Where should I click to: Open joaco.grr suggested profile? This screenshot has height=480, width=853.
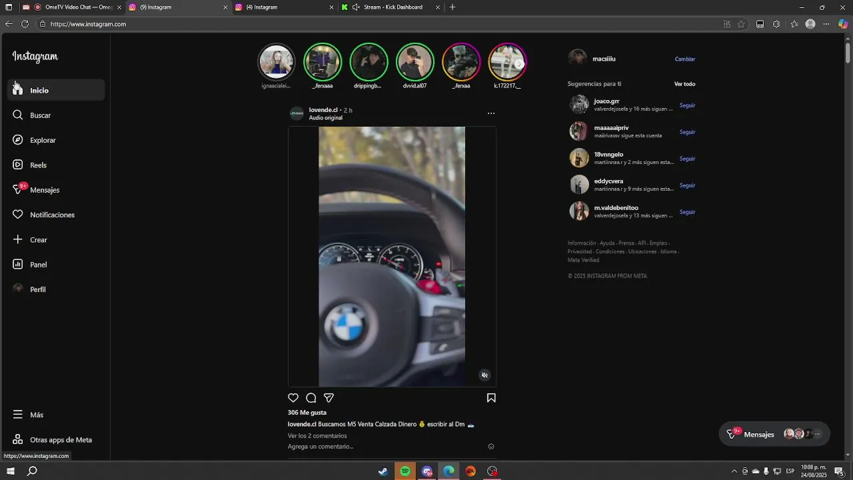pos(606,101)
